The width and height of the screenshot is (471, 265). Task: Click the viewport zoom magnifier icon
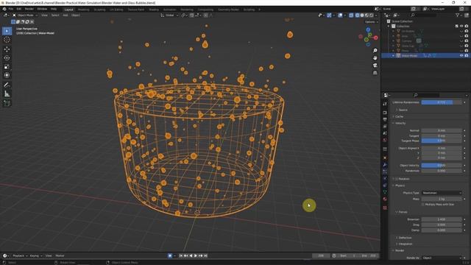375,51
